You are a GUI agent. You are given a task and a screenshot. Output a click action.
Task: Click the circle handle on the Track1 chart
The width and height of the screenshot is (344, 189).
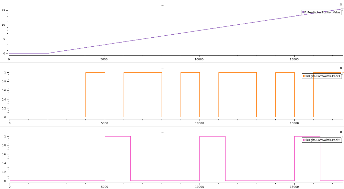342,73
